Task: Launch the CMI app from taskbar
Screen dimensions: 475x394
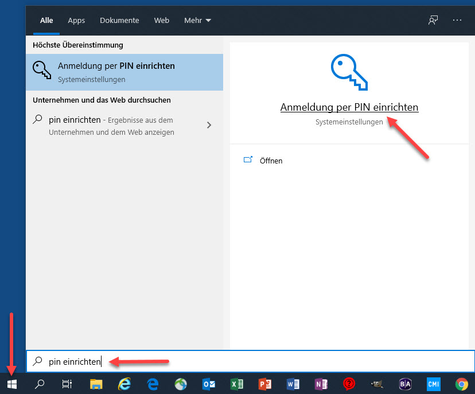Action: [x=434, y=384]
